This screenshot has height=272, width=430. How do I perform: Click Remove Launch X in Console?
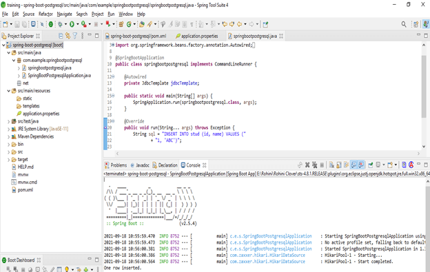tap(307, 165)
